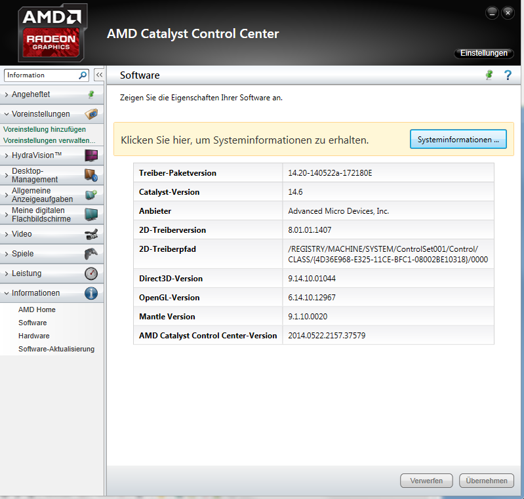Expand the Video section

click(x=52, y=234)
